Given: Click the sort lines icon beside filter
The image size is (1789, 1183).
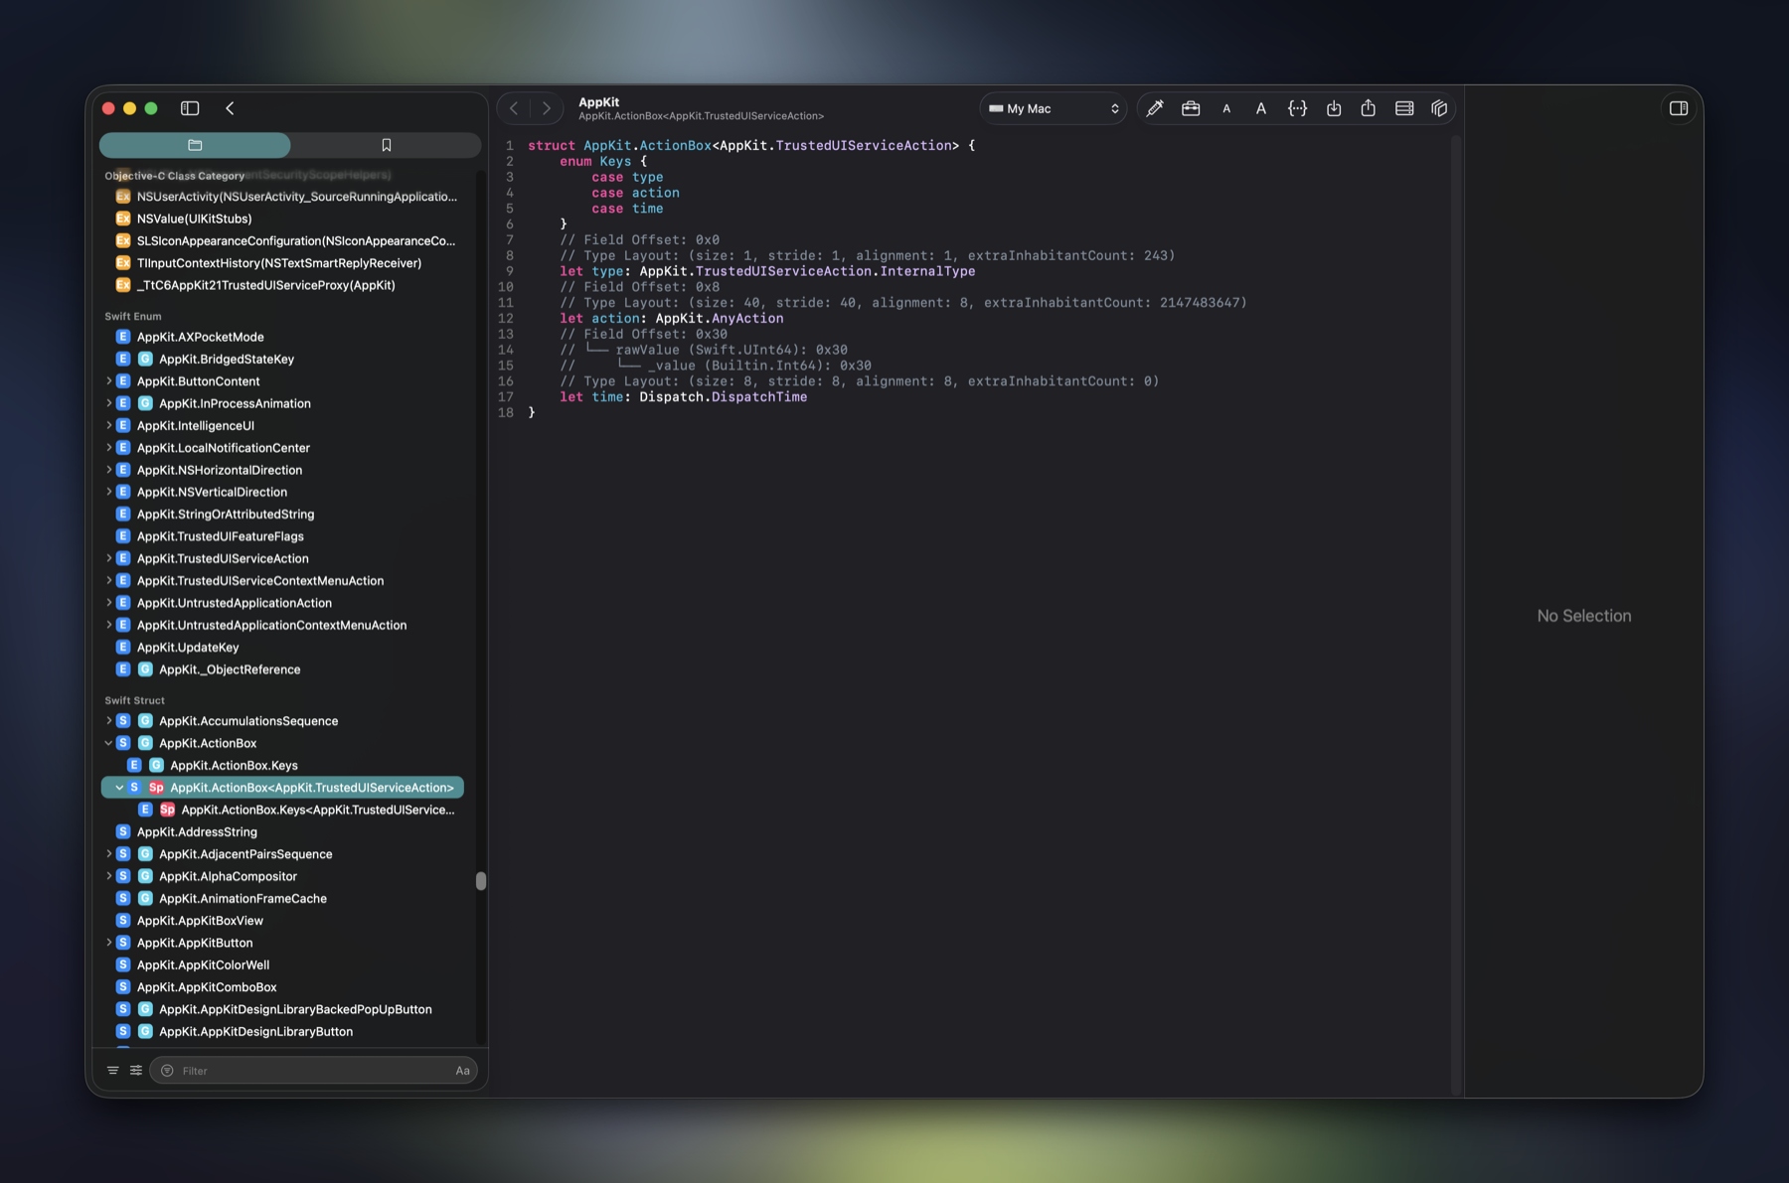Looking at the screenshot, I should (x=113, y=1071).
